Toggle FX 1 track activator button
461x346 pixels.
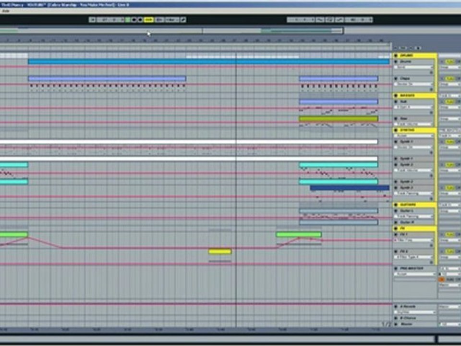449,235
